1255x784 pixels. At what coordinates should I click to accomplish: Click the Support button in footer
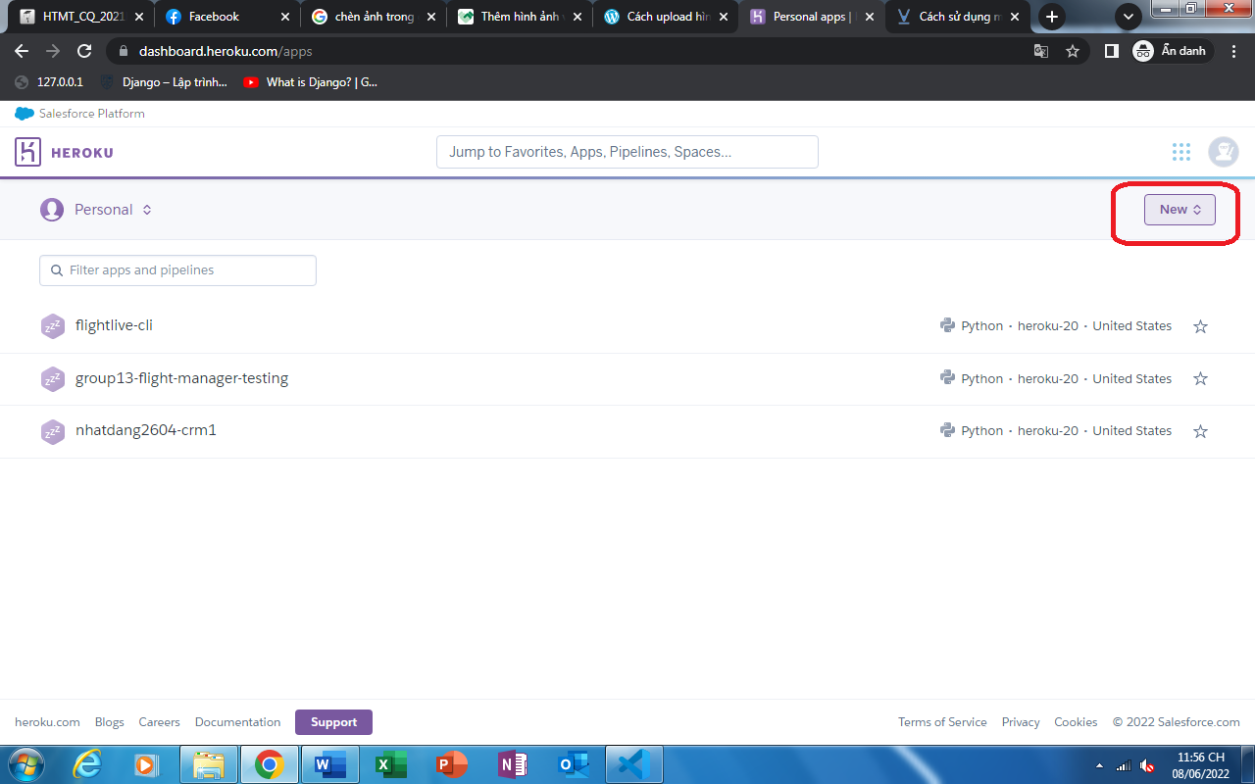pyautogui.click(x=333, y=722)
